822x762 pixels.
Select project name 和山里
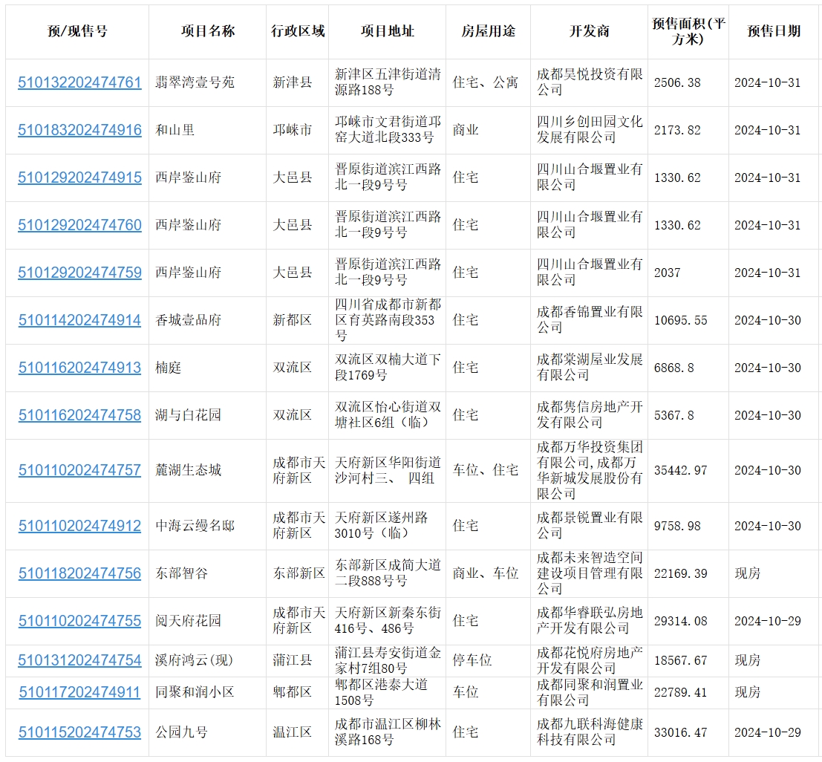(174, 130)
